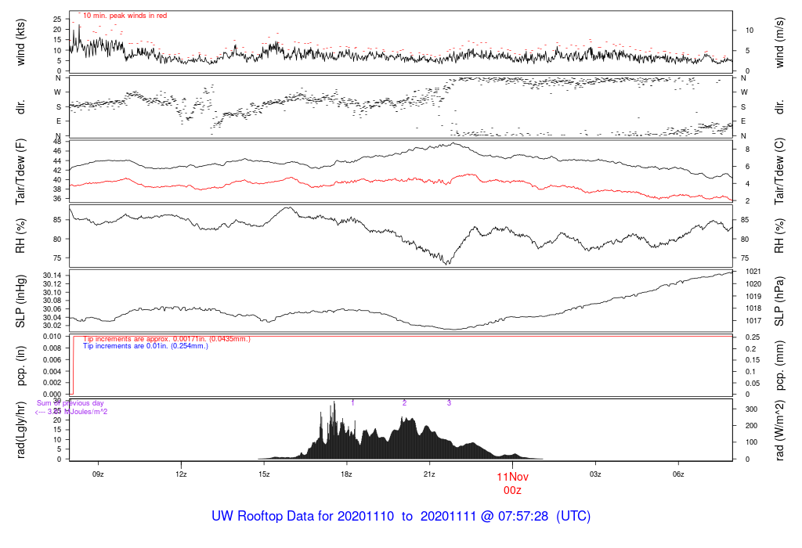The height and width of the screenshot is (548, 802).
Task: Click the '12z' time axis tick label
Action: click(181, 474)
